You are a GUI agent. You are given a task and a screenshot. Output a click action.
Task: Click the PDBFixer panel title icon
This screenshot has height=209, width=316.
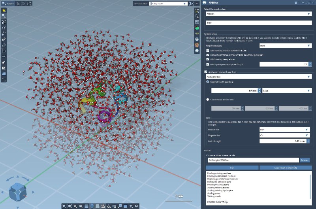tap(205, 3)
